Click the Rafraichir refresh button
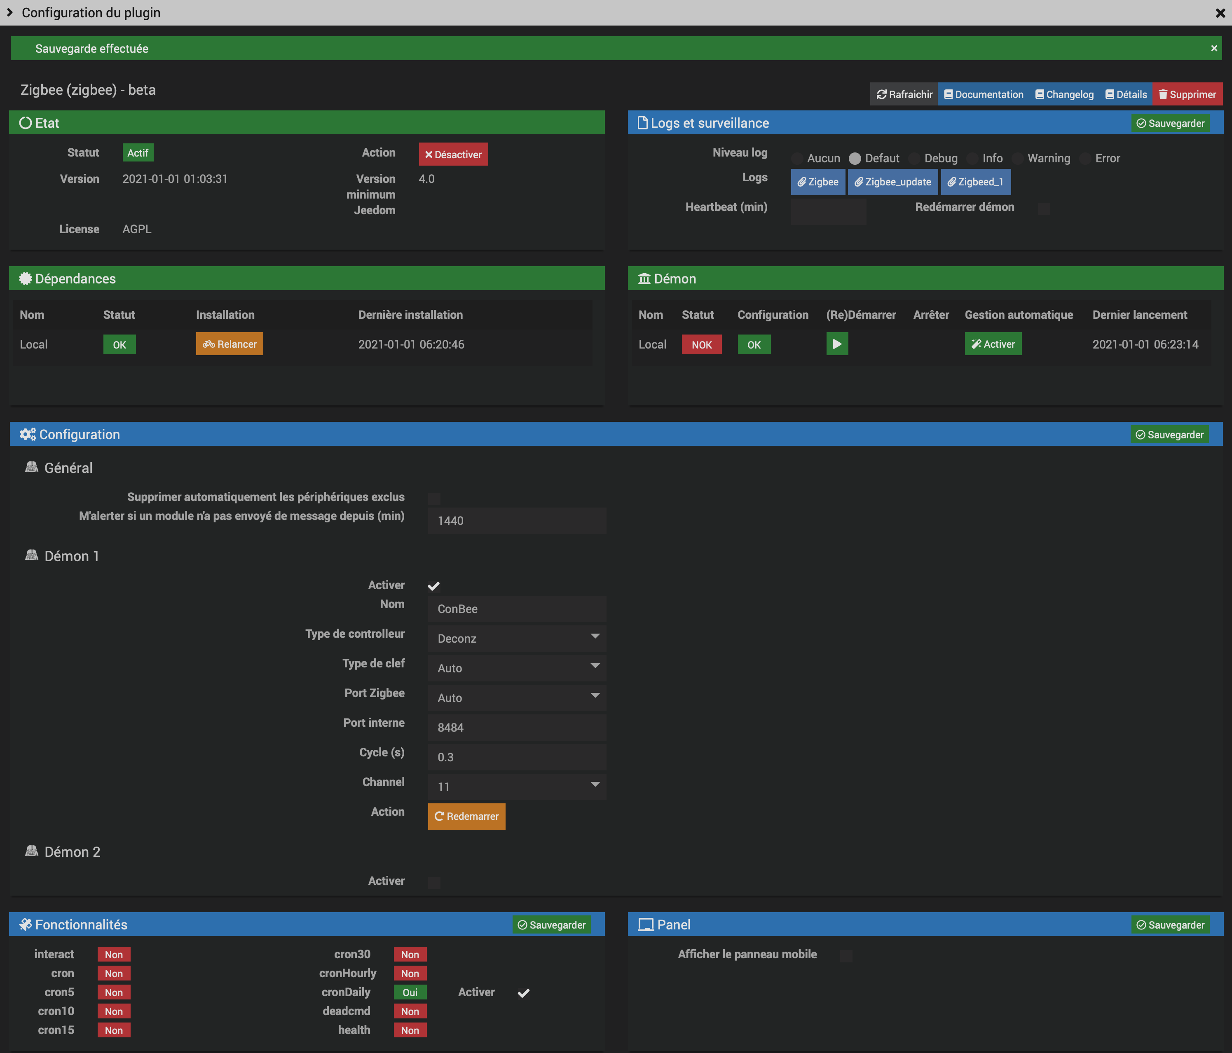The height and width of the screenshot is (1053, 1232). [x=904, y=94]
